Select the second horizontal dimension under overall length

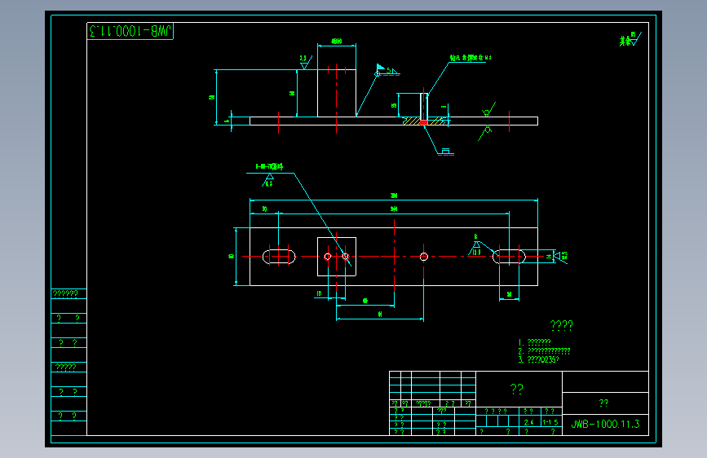click(394, 209)
